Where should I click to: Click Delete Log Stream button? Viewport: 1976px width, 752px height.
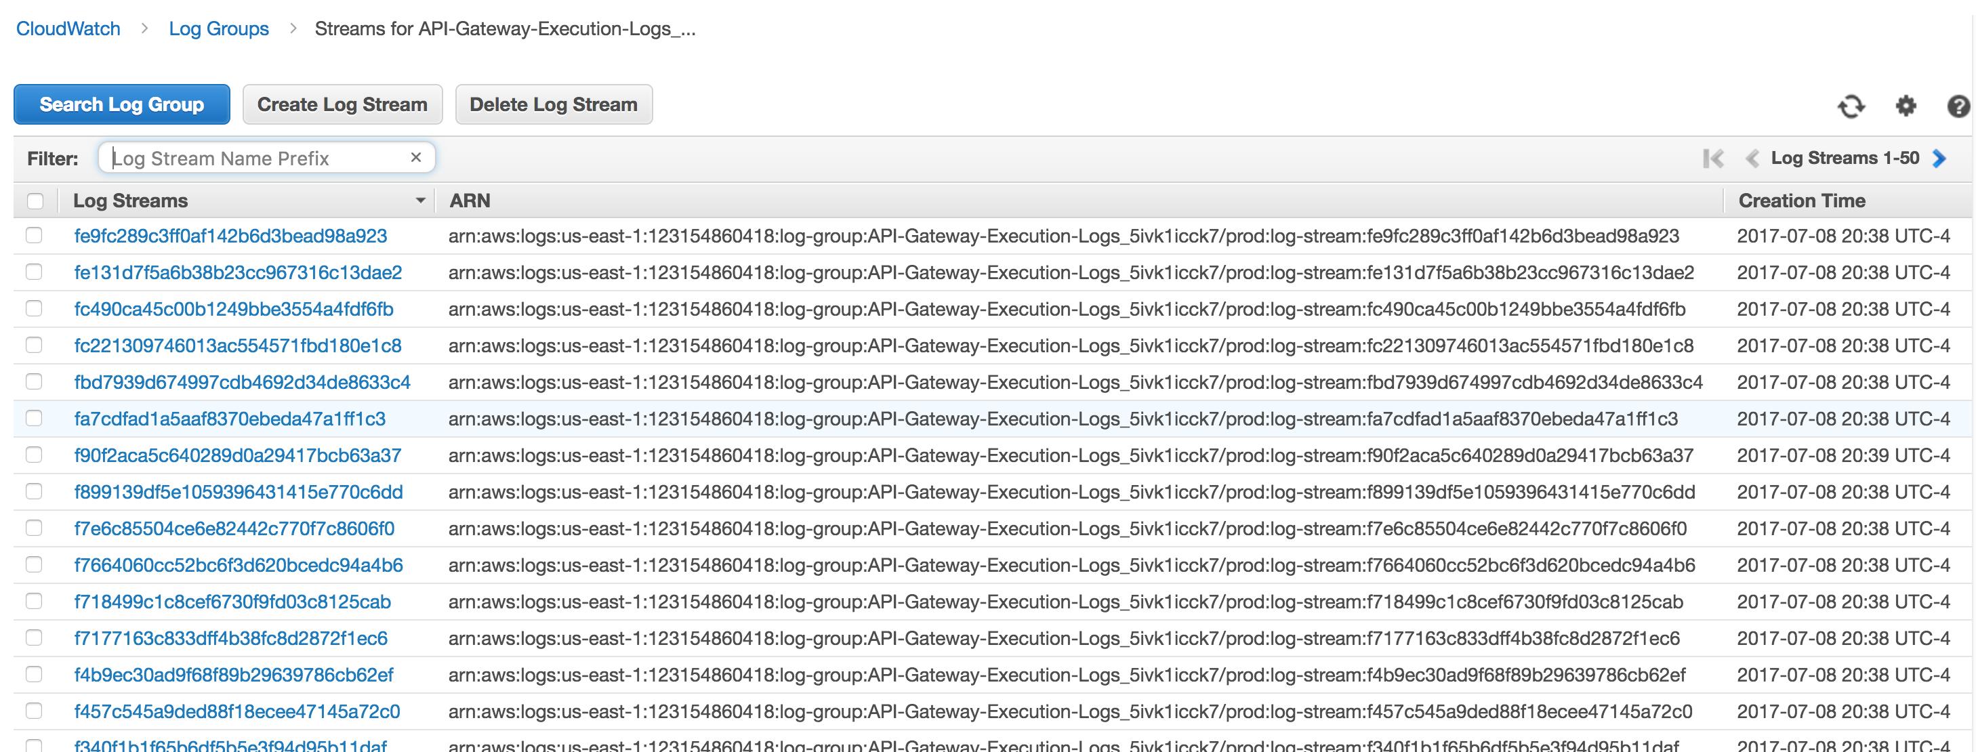point(553,104)
